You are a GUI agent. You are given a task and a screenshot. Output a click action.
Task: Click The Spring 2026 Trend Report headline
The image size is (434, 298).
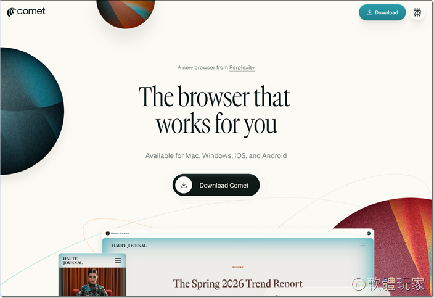(x=238, y=284)
